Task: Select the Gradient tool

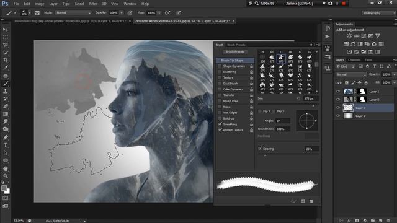Action: (6, 114)
